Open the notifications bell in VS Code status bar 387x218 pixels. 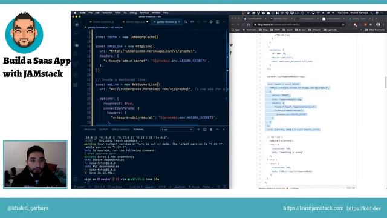(x=224, y=187)
